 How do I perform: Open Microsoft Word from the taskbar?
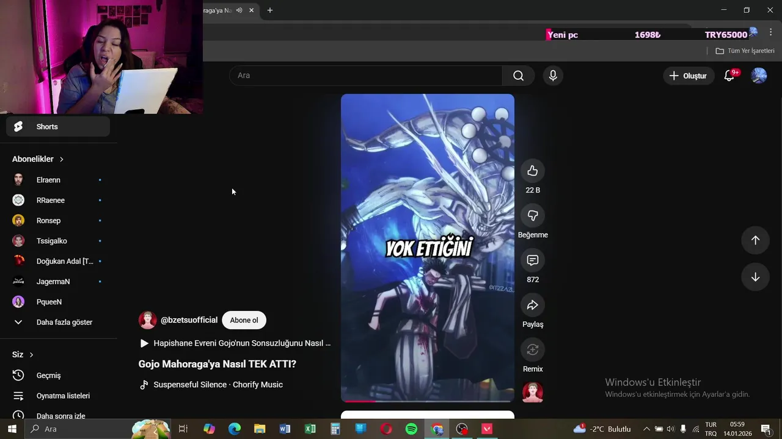pyautogui.click(x=285, y=429)
